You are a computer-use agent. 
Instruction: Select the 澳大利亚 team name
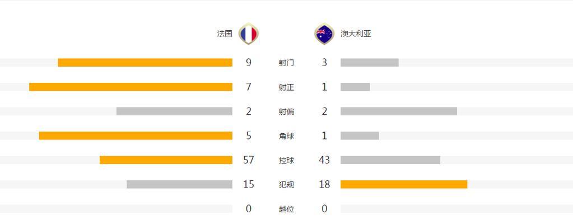(356, 34)
